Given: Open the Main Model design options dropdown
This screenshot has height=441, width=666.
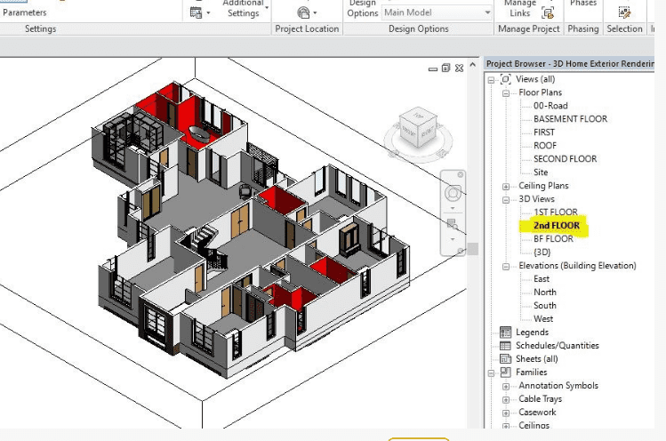Looking at the screenshot, I should (x=487, y=12).
